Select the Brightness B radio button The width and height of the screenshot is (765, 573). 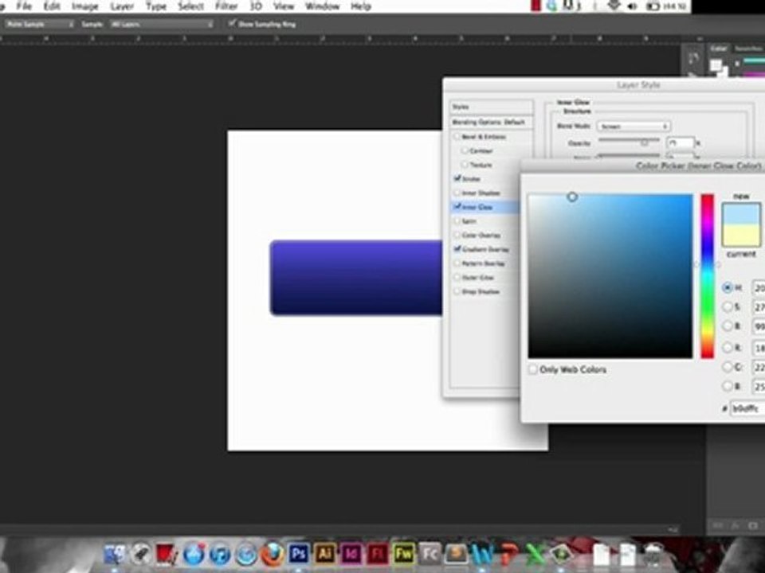(x=728, y=325)
